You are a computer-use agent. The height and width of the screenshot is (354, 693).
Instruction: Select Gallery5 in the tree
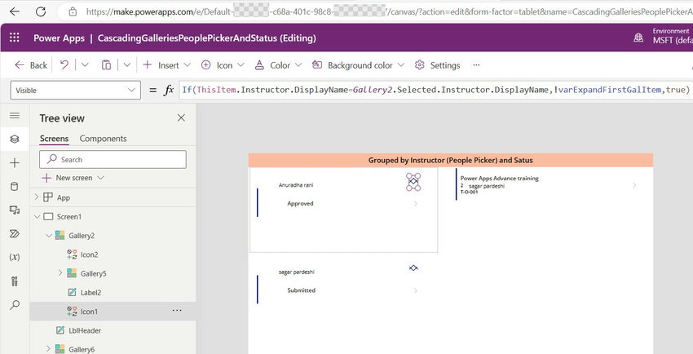(x=93, y=273)
